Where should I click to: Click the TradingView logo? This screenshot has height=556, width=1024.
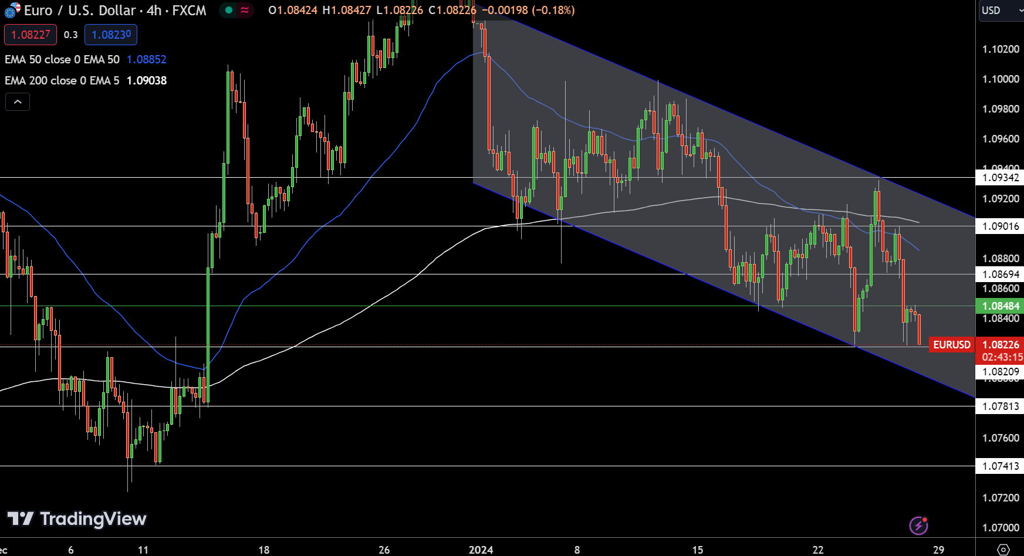click(x=77, y=519)
